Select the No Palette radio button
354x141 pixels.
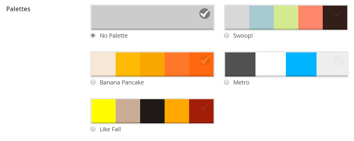point(93,36)
